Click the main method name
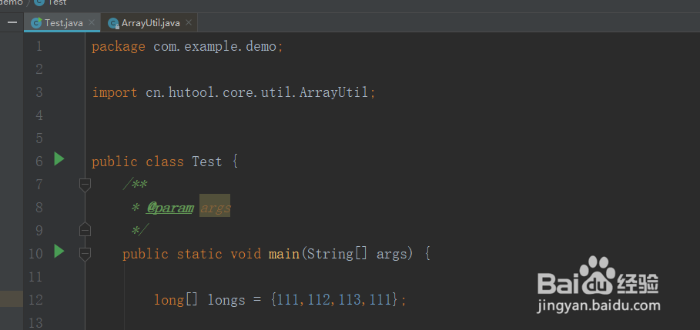The height and width of the screenshot is (330, 700). pos(283,253)
